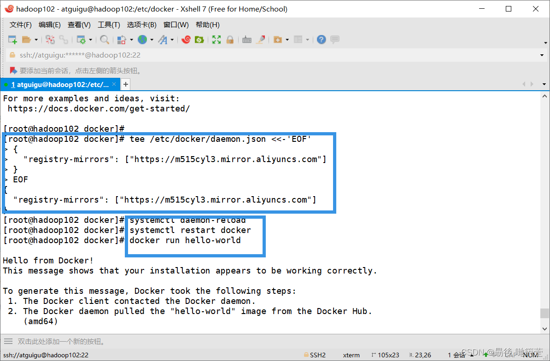The height and width of the screenshot is (361, 550).
Task: Click xterm status bar entry
Action: (x=351, y=355)
